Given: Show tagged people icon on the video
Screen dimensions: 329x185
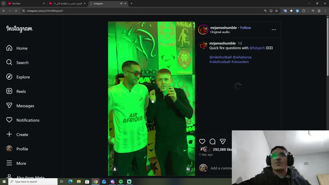Looking at the screenshot, I should tap(115, 169).
